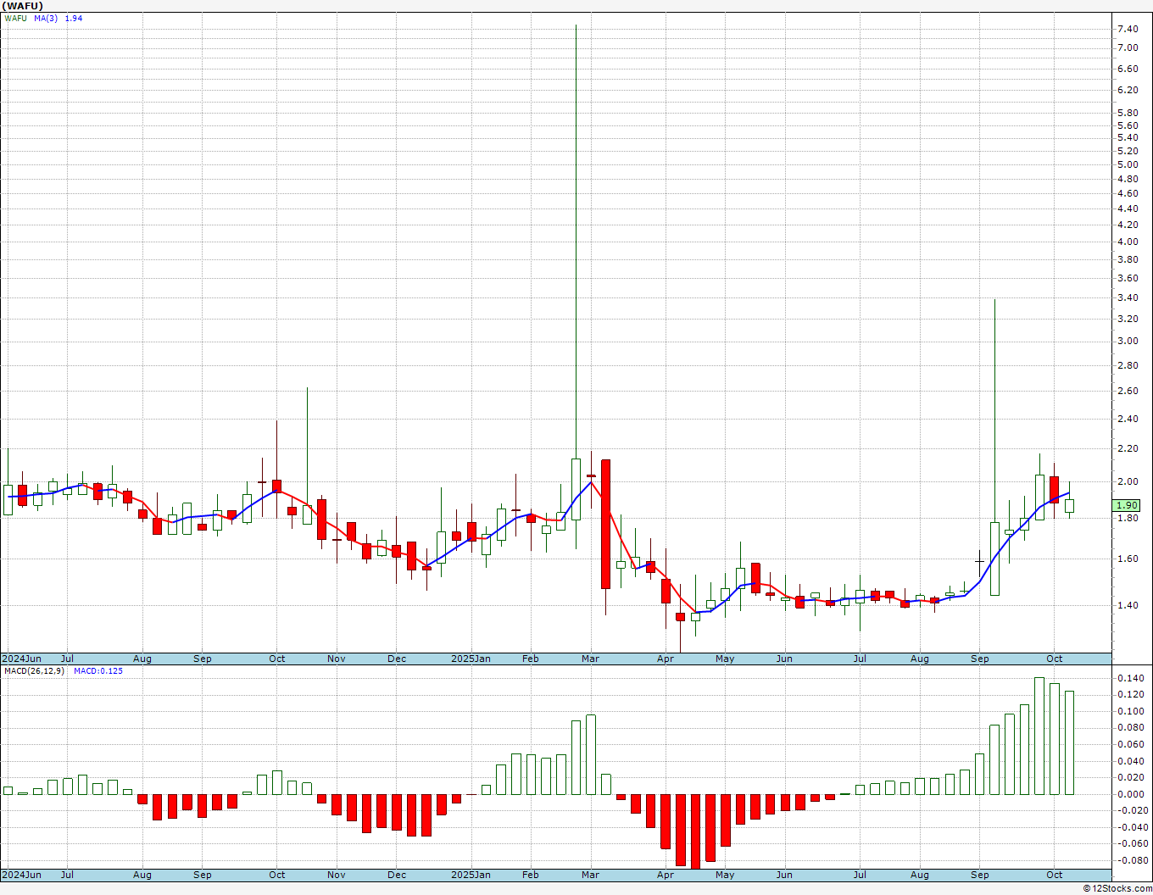This screenshot has width=1153, height=895.
Task: Click "2024Jun" on the price chart date axis
Action: click(x=22, y=659)
